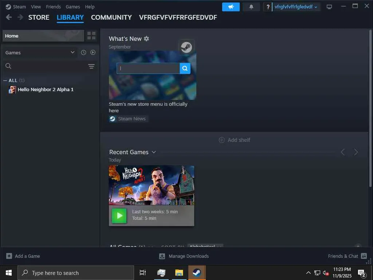Click the muted volume tray icon
373x280 pixels.
pos(326,273)
